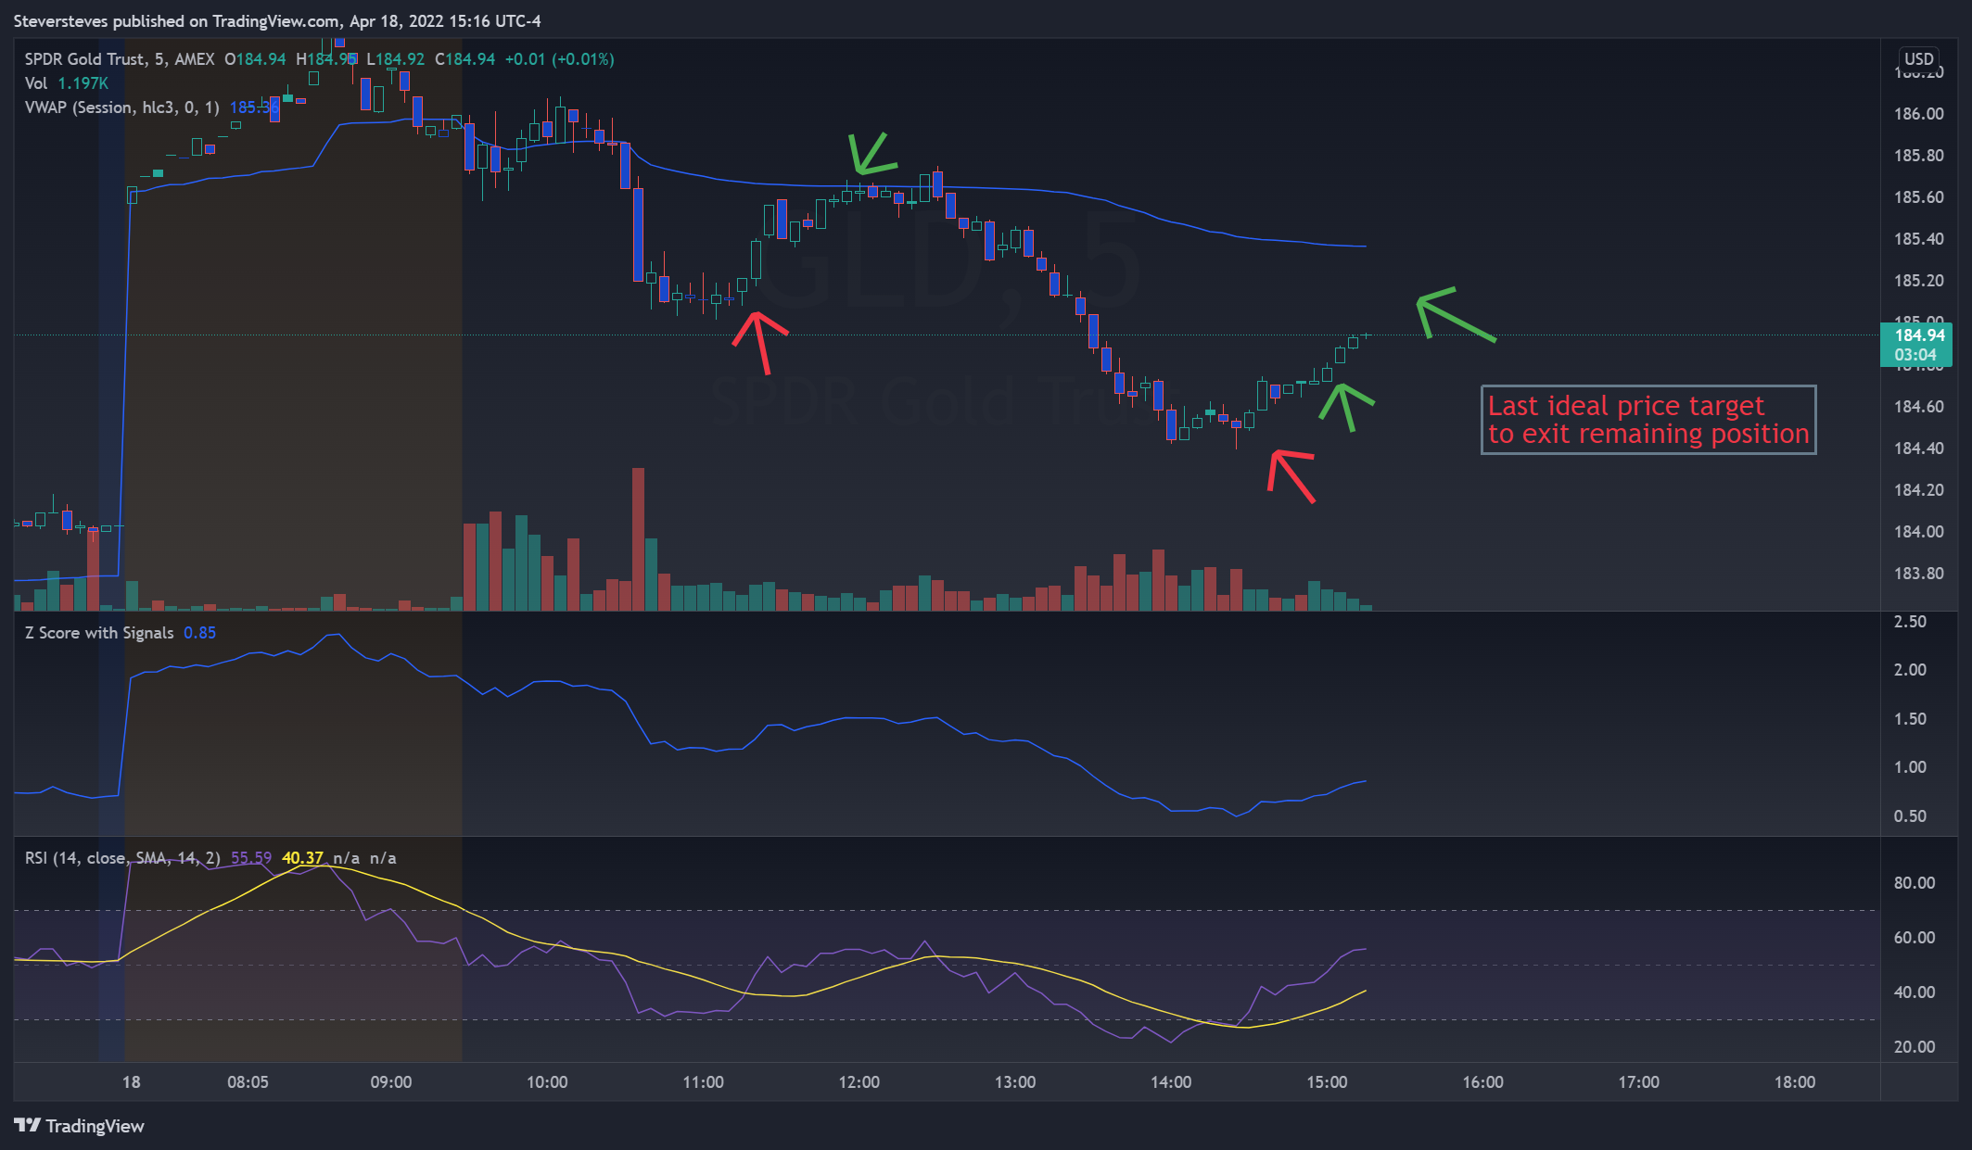The width and height of the screenshot is (1972, 1150).
Task: Click the +0.01 (+0.01%) change value
Action: (559, 59)
